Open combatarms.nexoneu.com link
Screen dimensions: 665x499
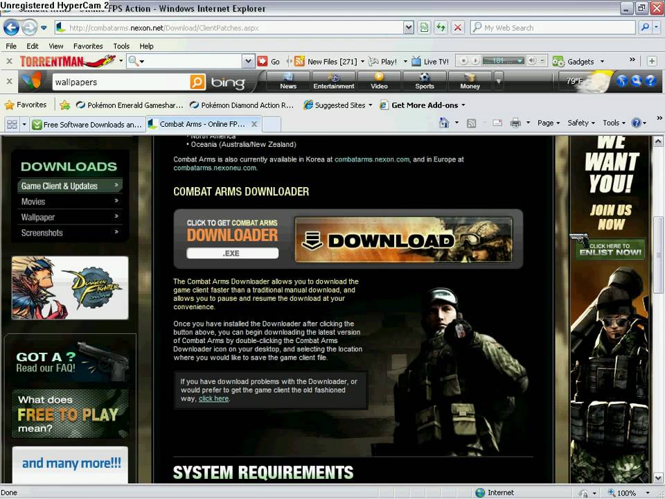coord(215,168)
